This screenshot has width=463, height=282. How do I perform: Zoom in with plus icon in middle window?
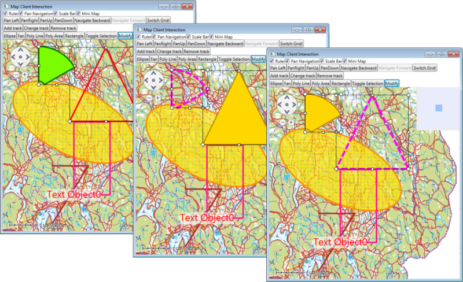pyautogui.click(x=158, y=98)
